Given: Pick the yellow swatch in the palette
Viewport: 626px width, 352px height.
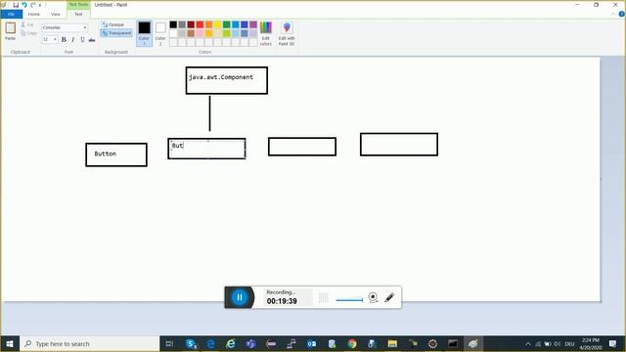Looking at the screenshot, I should pos(217,24).
